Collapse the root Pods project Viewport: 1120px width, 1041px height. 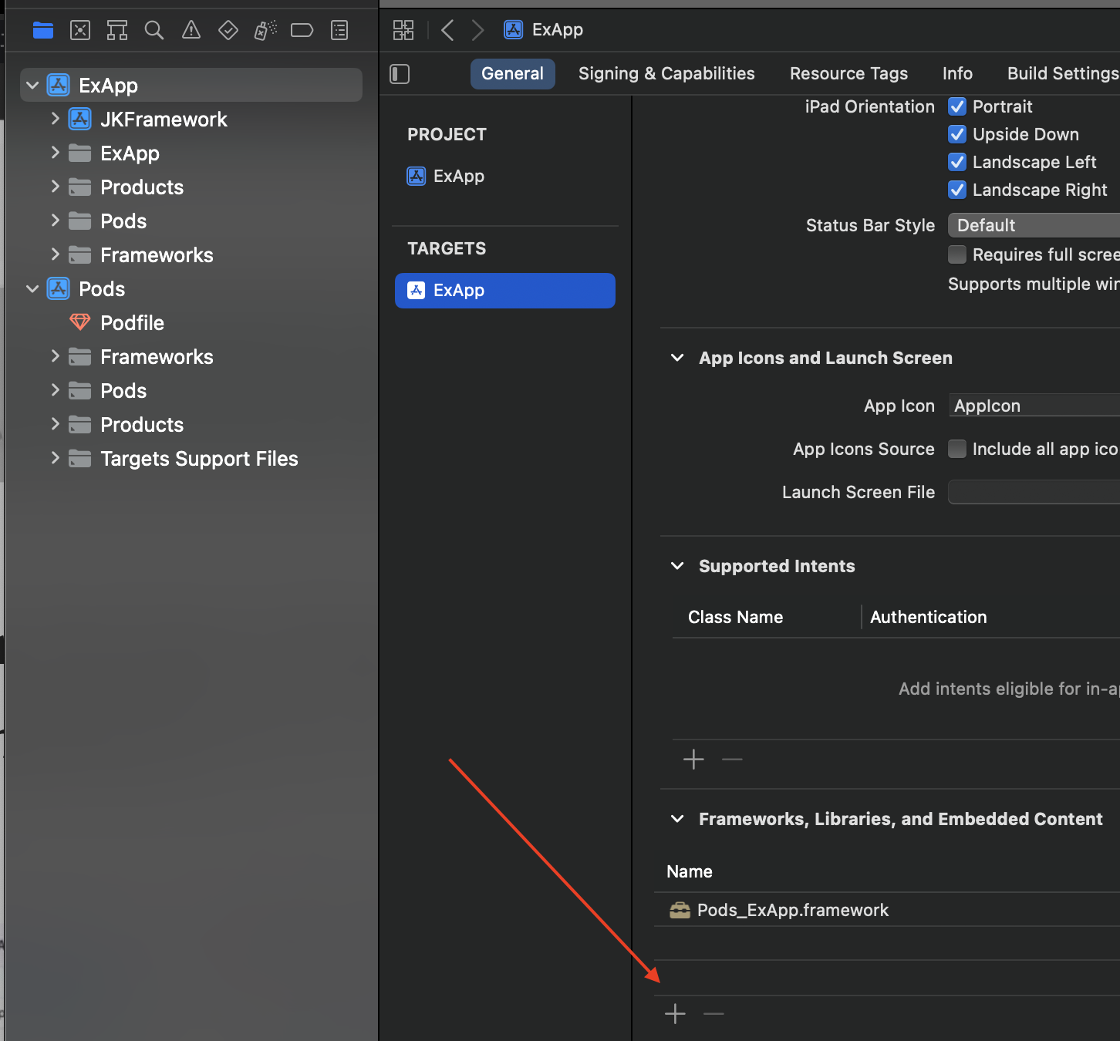[x=32, y=289]
